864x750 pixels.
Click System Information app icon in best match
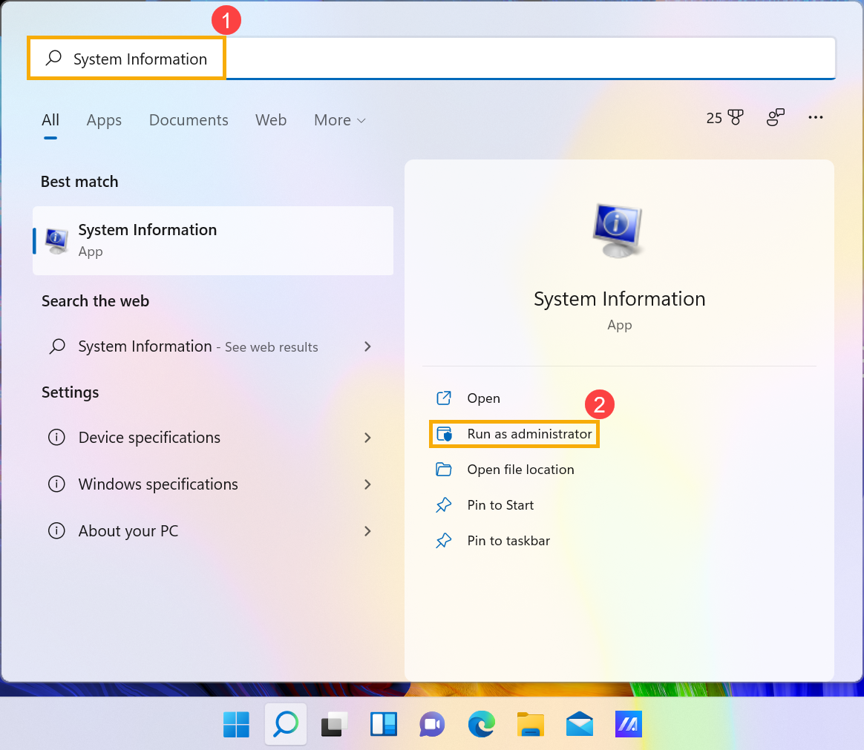(x=56, y=241)
